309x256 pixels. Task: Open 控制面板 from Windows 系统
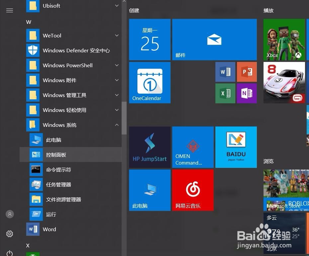click(71, 155)
